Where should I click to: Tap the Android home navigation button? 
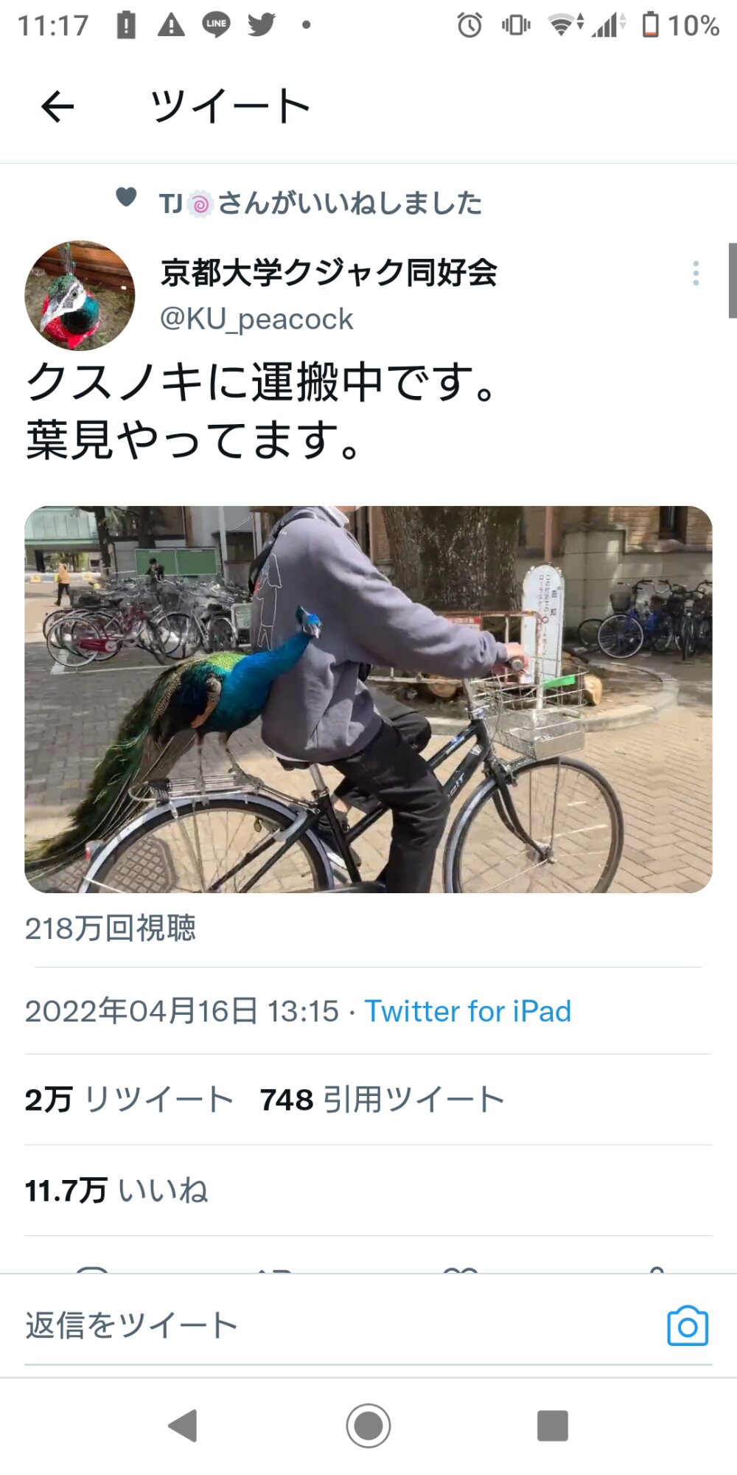pos(368,1426)
